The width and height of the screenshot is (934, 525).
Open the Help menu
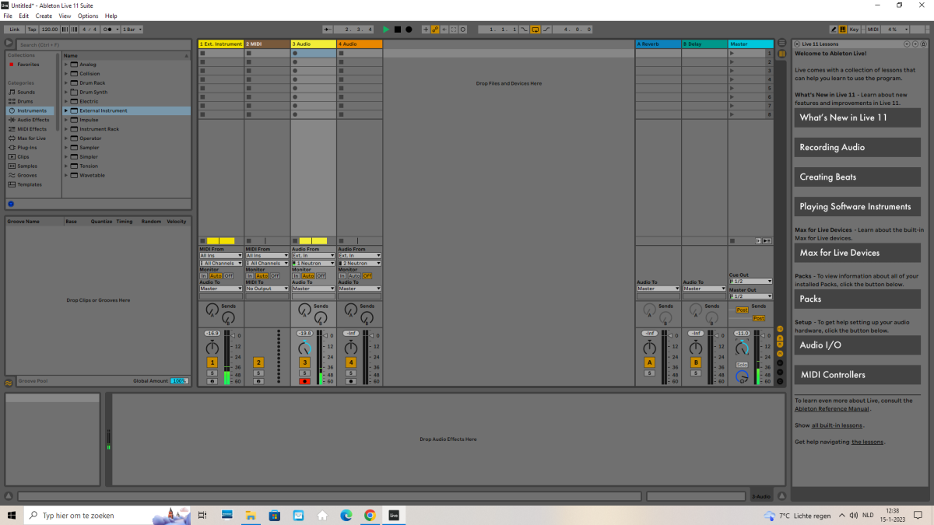pos(111,16)
